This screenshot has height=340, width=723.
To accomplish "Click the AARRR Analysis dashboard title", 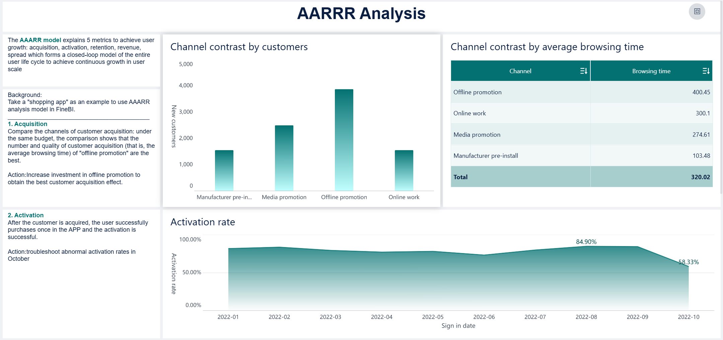I will pos(361,14).
